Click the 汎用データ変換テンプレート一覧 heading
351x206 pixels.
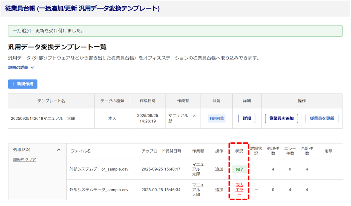click(57, 47)
